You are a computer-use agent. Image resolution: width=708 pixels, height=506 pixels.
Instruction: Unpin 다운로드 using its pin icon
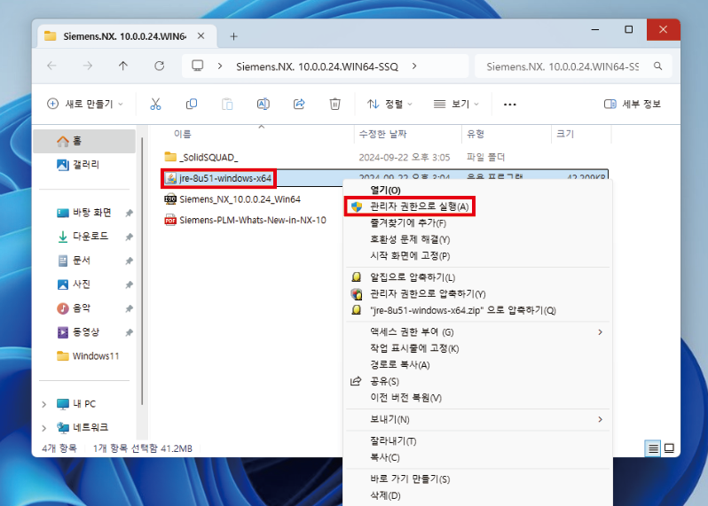pos(130,237)
